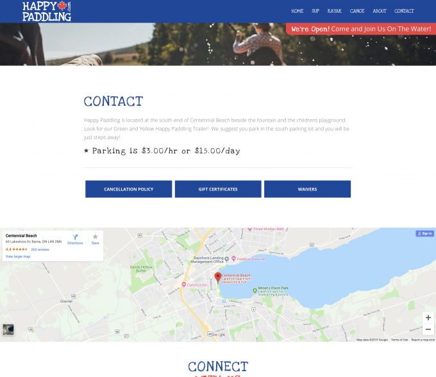This screenshot has width=436, height=377.
Task: Click the red Centennial Beach map pin
Action: click(x=217, y=276)
